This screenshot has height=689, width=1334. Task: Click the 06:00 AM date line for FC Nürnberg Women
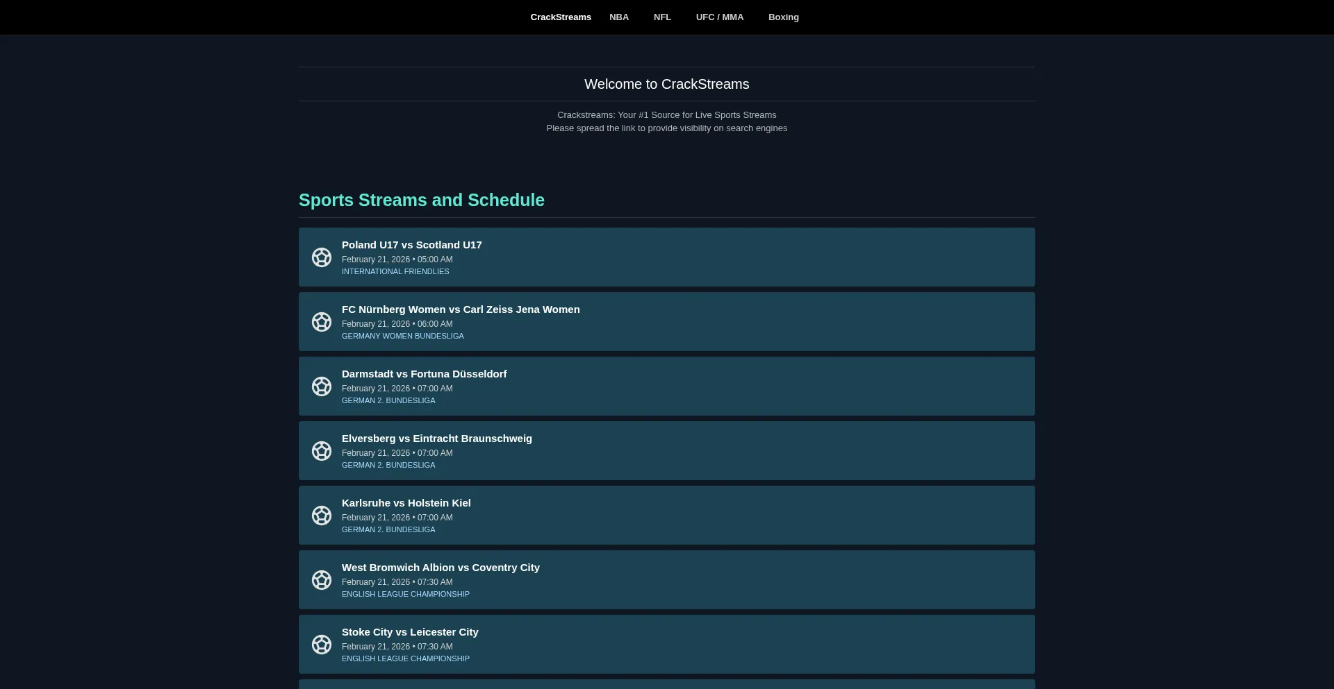point(397,324)
